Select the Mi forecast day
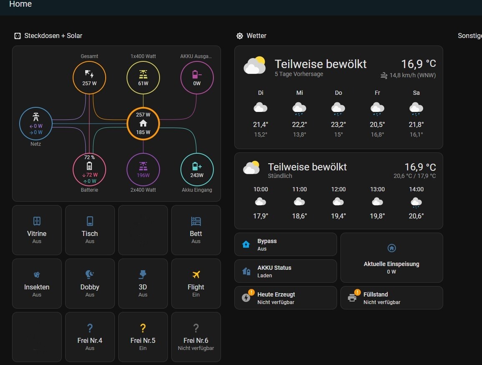 [x=299, y=114]
